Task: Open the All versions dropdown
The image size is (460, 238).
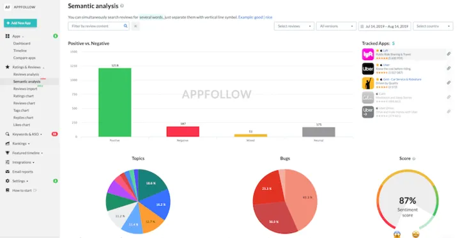Action: 336,26
